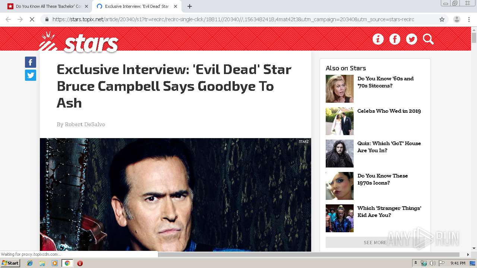Click the '60s and '70s Sitcoms thumbnail
Screen dimensions: 477x268
point(339,89)
